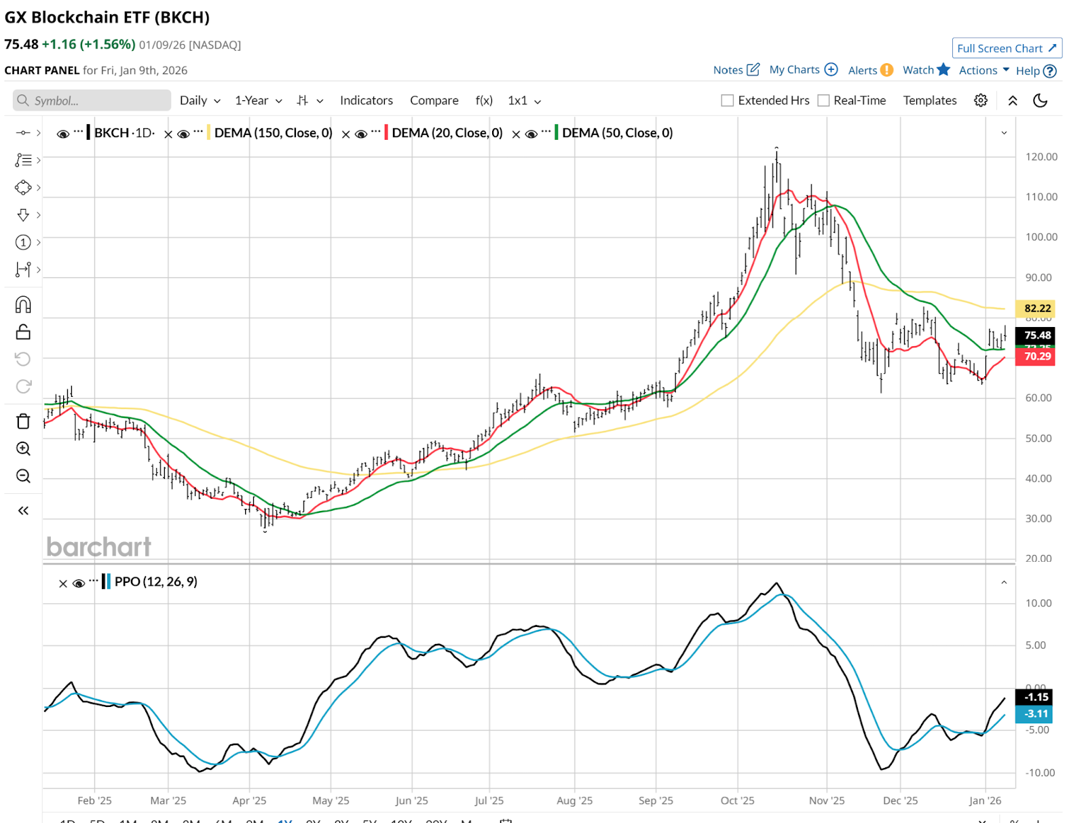
Task: Enable the Extended Hrs checkbox
Action: point(728,100)
